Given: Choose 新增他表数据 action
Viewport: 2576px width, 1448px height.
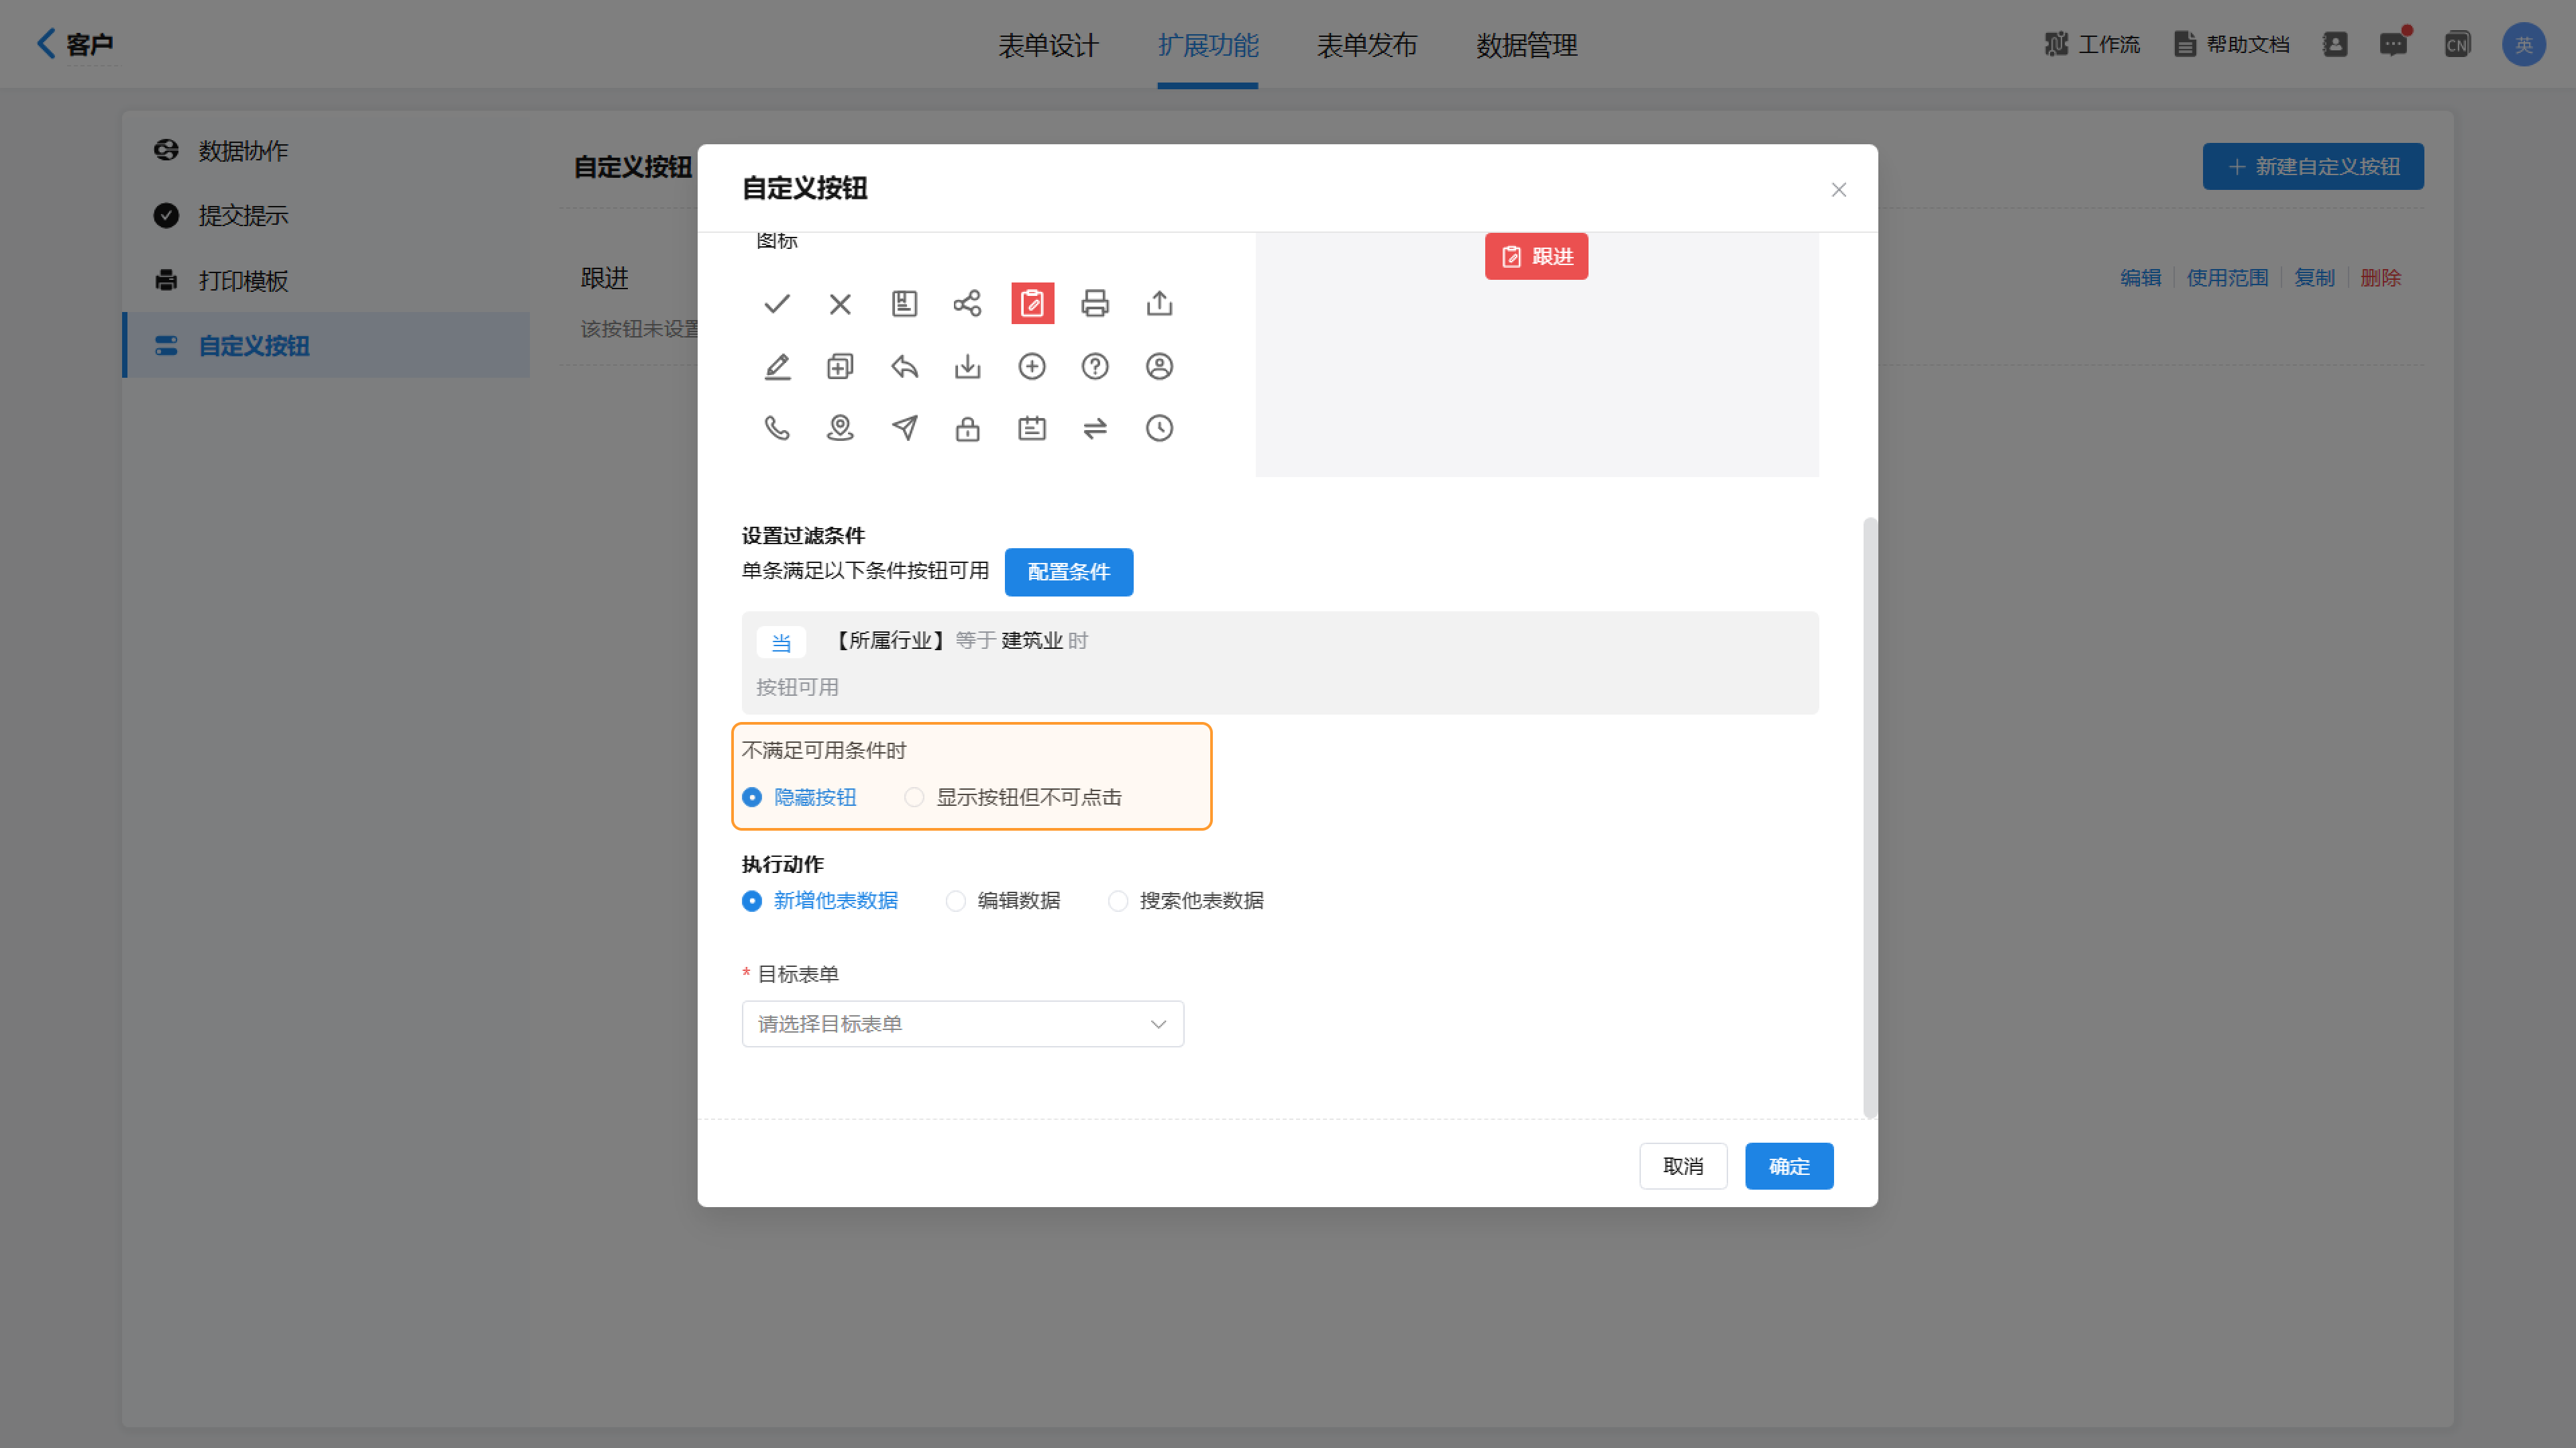Looking at the screenshot, I should pyautogui.click(x=820, y=900).
